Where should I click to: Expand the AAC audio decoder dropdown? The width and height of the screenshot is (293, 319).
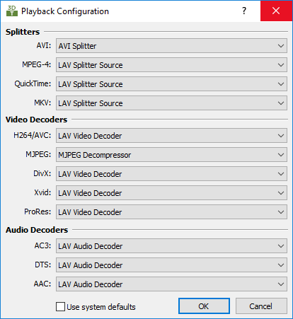point(171,284)
